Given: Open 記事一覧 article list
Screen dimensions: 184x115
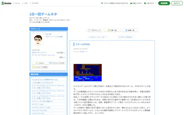Looking at the screenshot, I should [x=112, y=30].
